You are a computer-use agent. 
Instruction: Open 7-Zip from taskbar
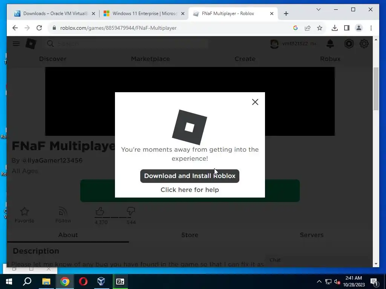pos(120,281)
